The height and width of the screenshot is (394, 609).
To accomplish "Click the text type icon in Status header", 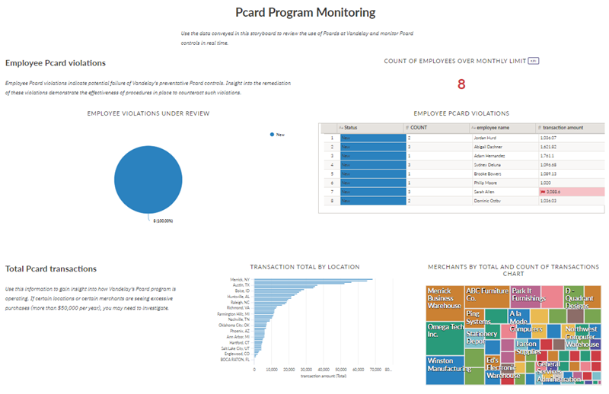I will (x=343, y=127).
